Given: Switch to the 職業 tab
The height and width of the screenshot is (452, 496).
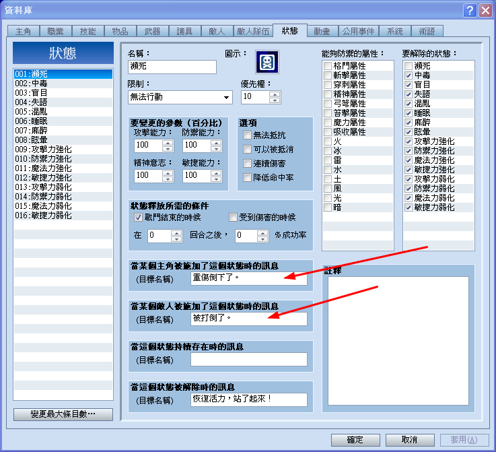Looking at the screenshot, I should coord(55,32).
